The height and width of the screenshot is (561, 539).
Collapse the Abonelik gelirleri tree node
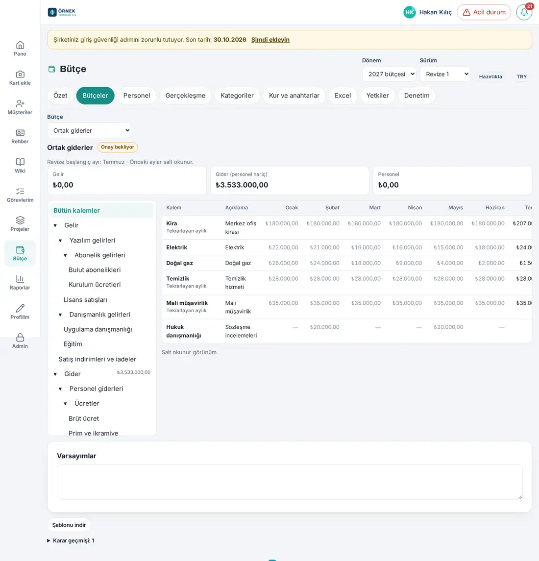65,255
